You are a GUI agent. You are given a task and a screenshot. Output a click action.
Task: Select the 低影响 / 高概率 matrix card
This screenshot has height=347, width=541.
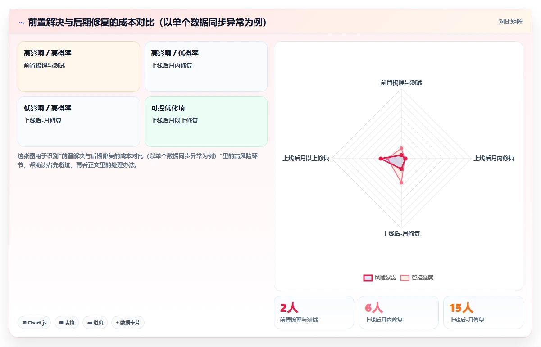(79, 122)
